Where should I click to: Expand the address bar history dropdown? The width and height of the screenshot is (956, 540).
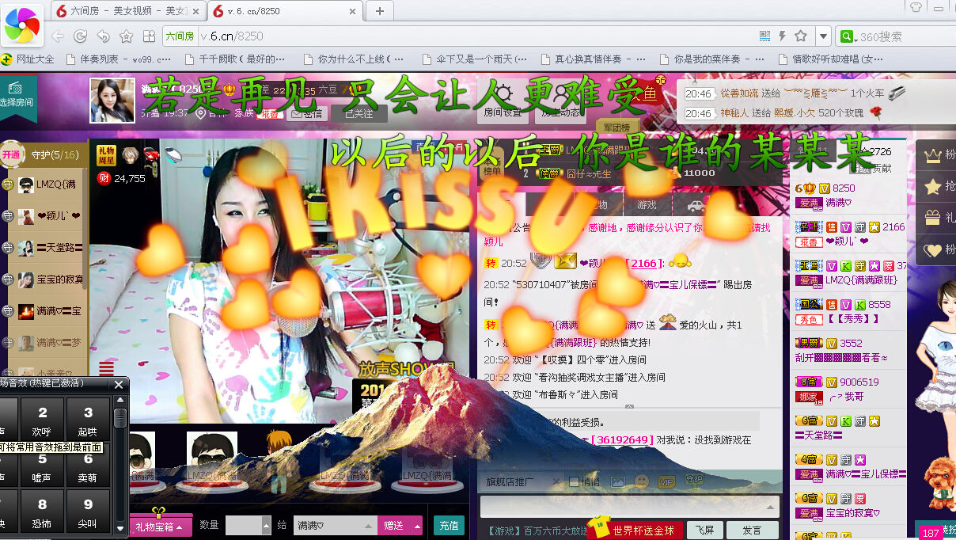[x=823, y=36]
